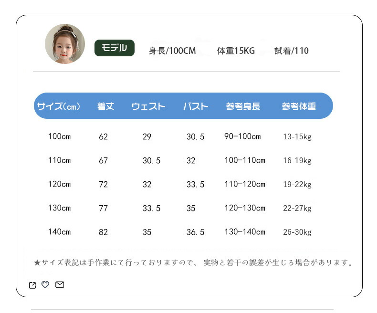The width and height of the screenshot is (377, 313).
Task: Click the 体重15KG model weight text
Action: click(236, 51)
